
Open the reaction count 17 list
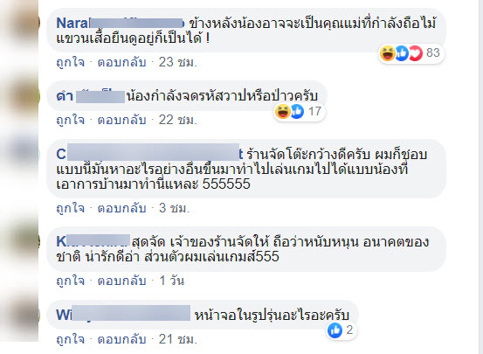314,111
